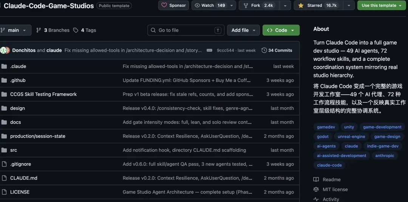Open Donchitos author profile link
This screenshot has height=202, width=408.
[x=24, y=50]
